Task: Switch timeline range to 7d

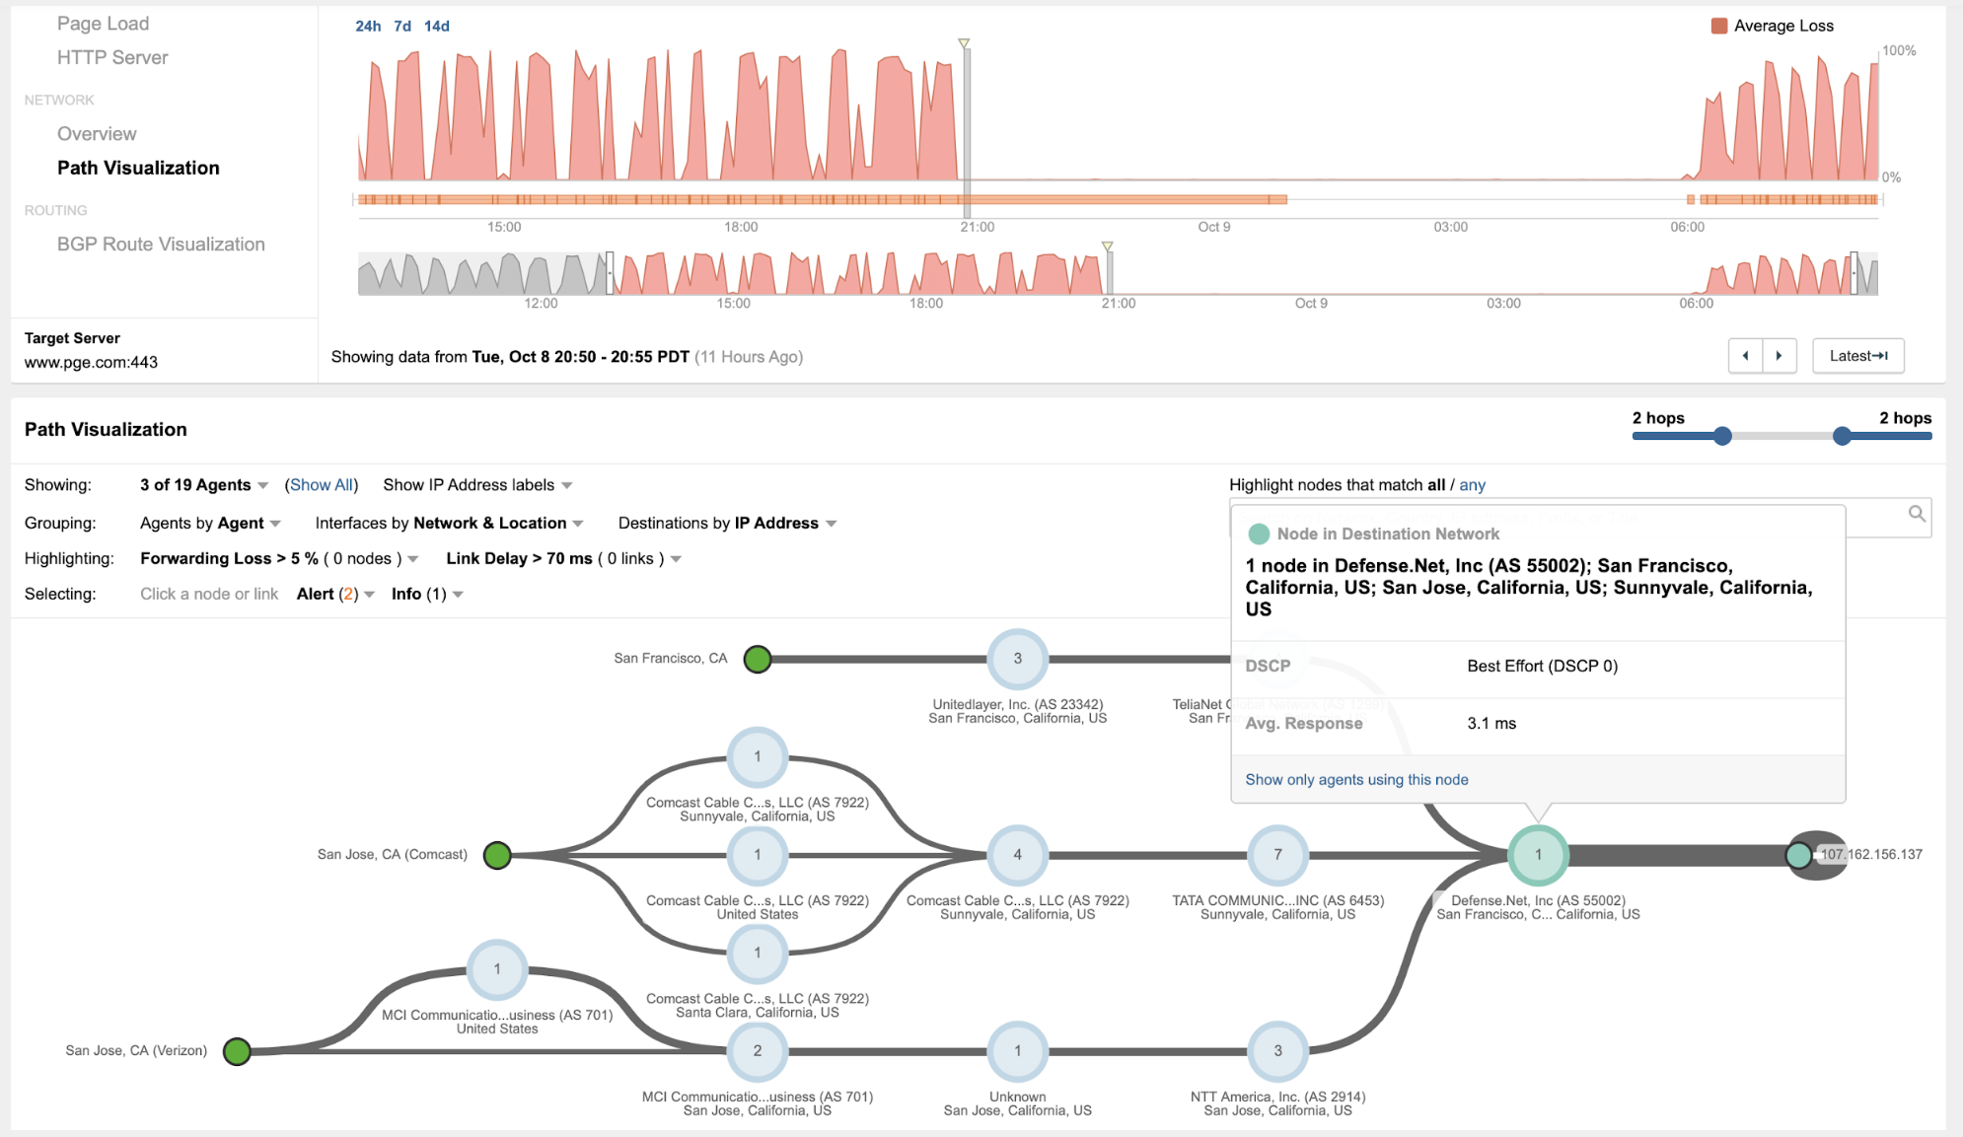Action: coord(402,26)
